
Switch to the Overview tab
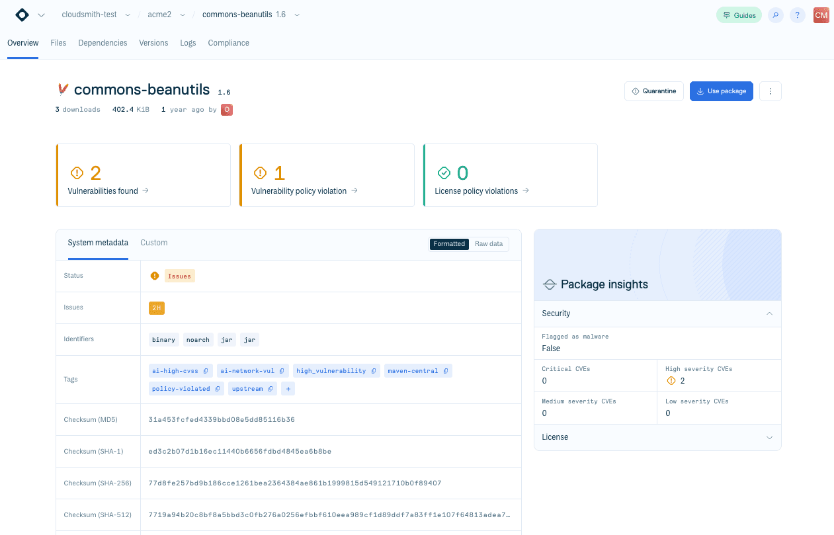(x=23, y=43)
